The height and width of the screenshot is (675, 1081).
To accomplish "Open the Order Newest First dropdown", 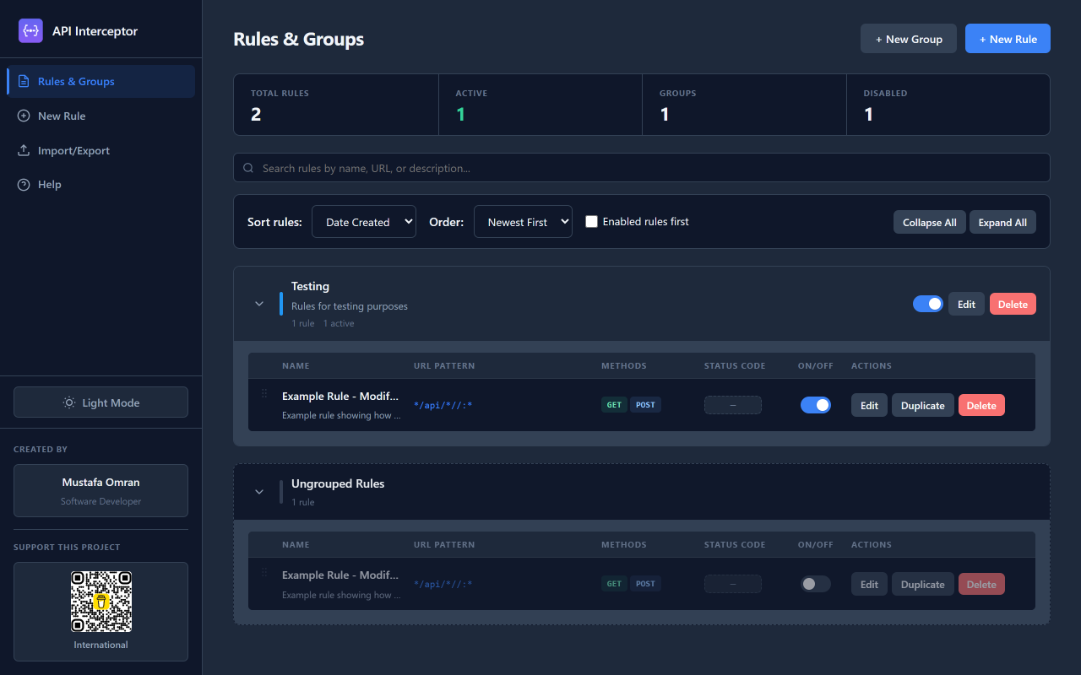I will 523,222.
